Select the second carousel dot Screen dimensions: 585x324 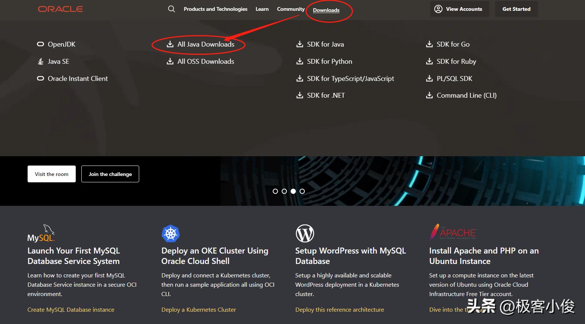click(x=284, y=191)
